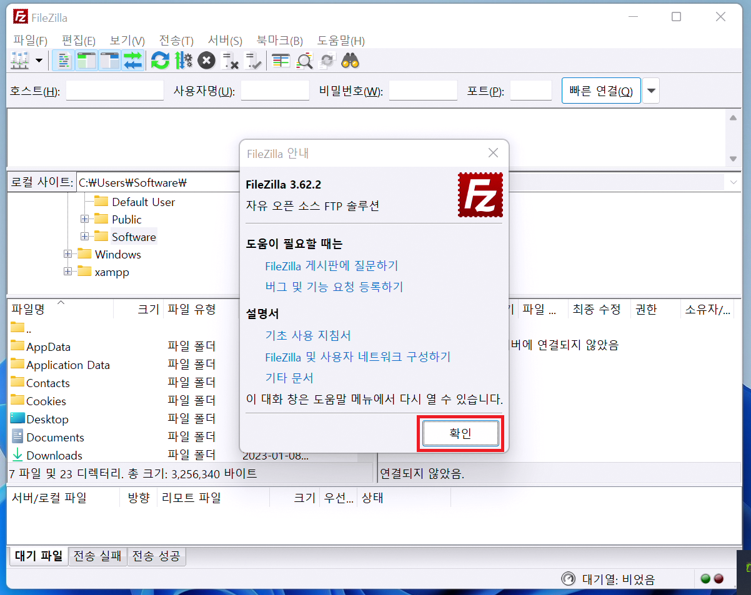The width and height of the screenshot is (751, 595).
Task: Open the 전송(T) menu
Action: (x=176, y=41)
